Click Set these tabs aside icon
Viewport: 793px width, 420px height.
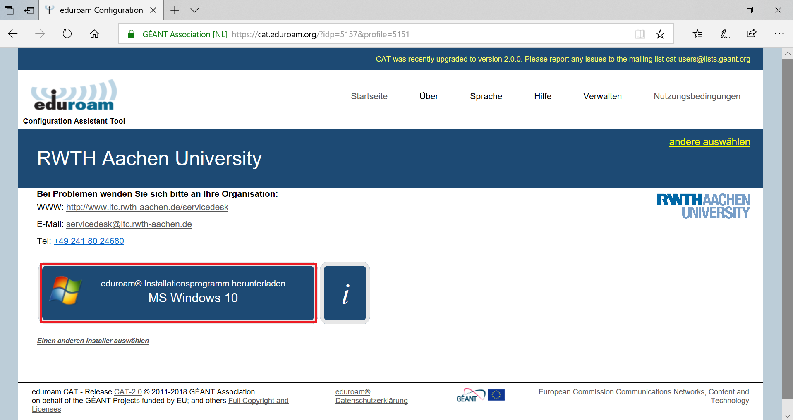point(29,10)
